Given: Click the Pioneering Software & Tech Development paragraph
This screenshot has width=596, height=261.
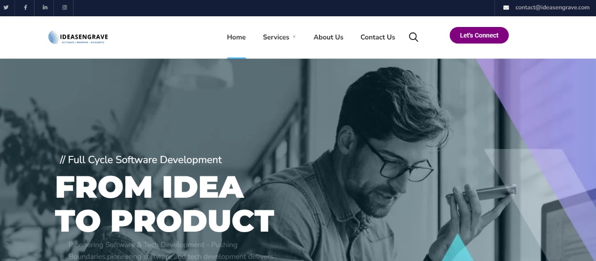Looking at the screenshot, I should point(171,250).
